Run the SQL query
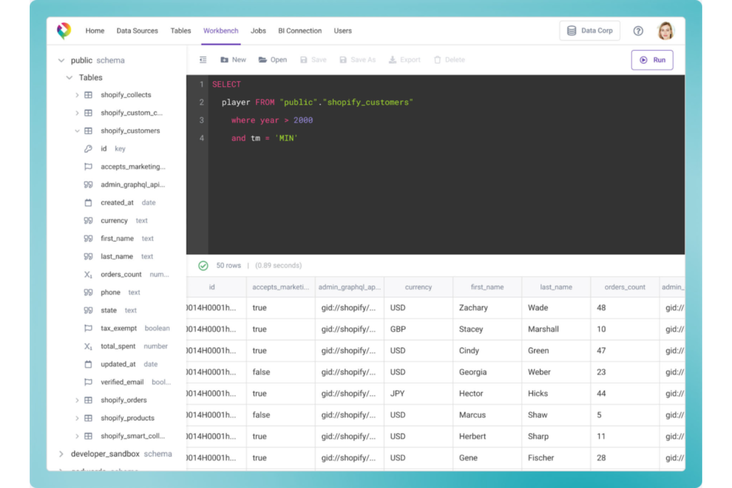Screen dimensions: 732x488 652,60
